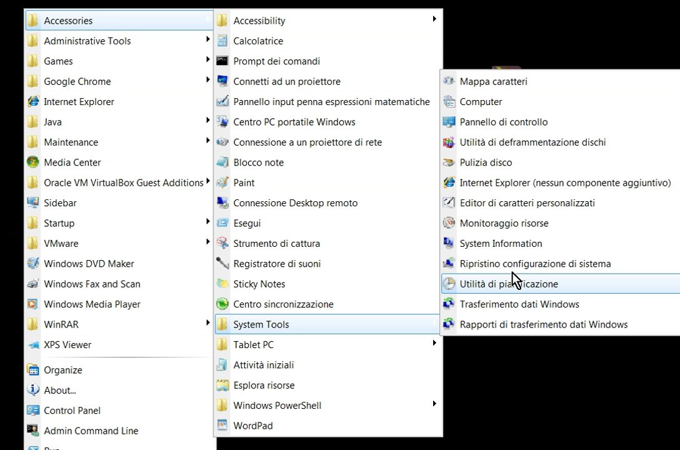Expand the Maintenance submenu arrow

207,141
